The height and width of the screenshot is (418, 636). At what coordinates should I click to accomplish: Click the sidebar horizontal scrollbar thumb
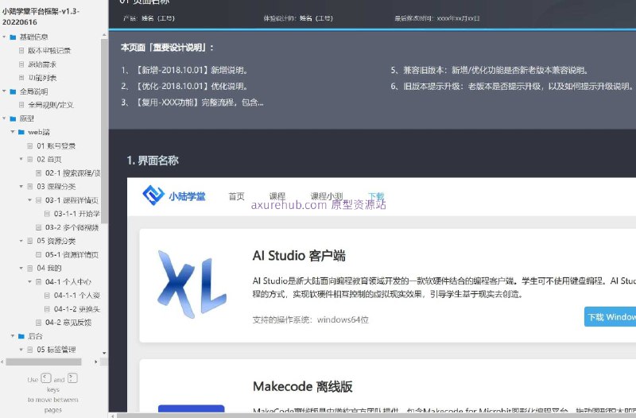point(44,362)
